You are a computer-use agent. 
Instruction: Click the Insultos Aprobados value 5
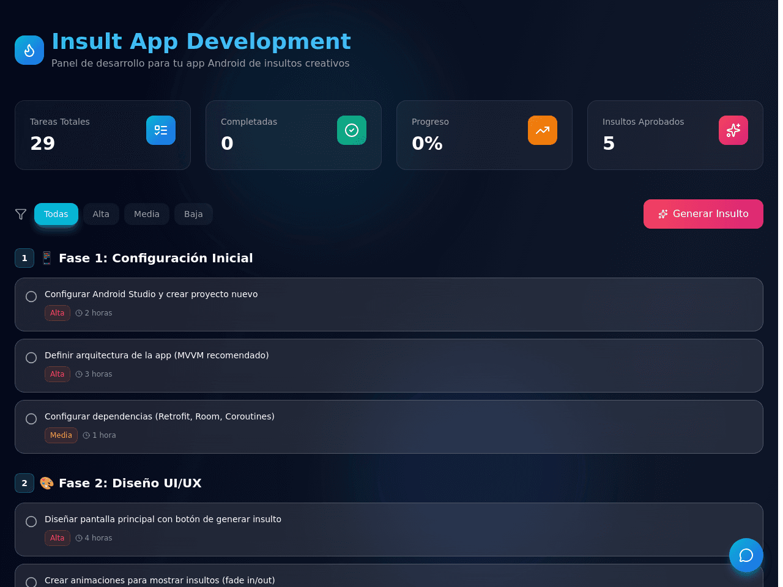point(609,143)
